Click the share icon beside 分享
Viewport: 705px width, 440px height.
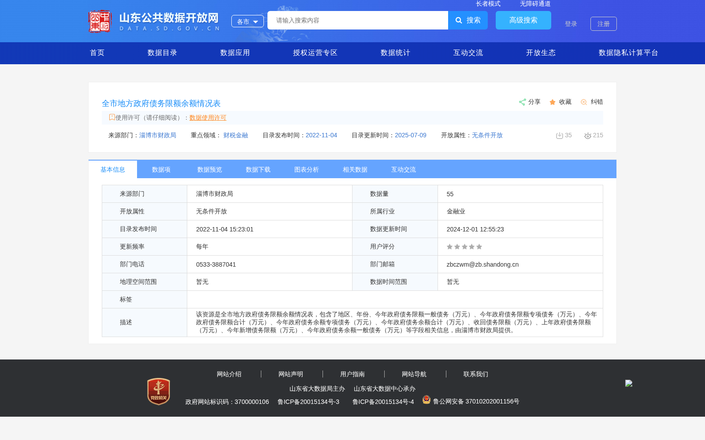[x=522, y=102]
